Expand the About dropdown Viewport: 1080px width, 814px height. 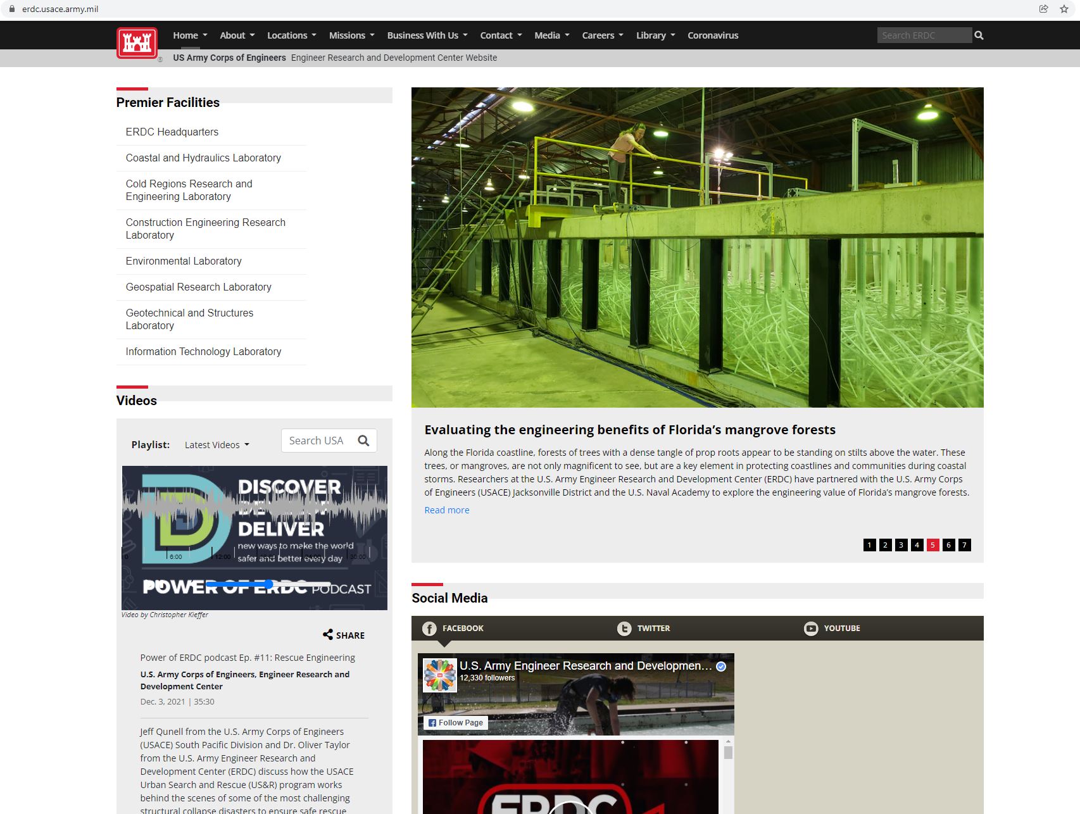[237, 35]
